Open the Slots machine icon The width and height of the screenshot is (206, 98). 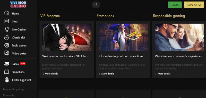pyautogui.click(x=7, y=21)
